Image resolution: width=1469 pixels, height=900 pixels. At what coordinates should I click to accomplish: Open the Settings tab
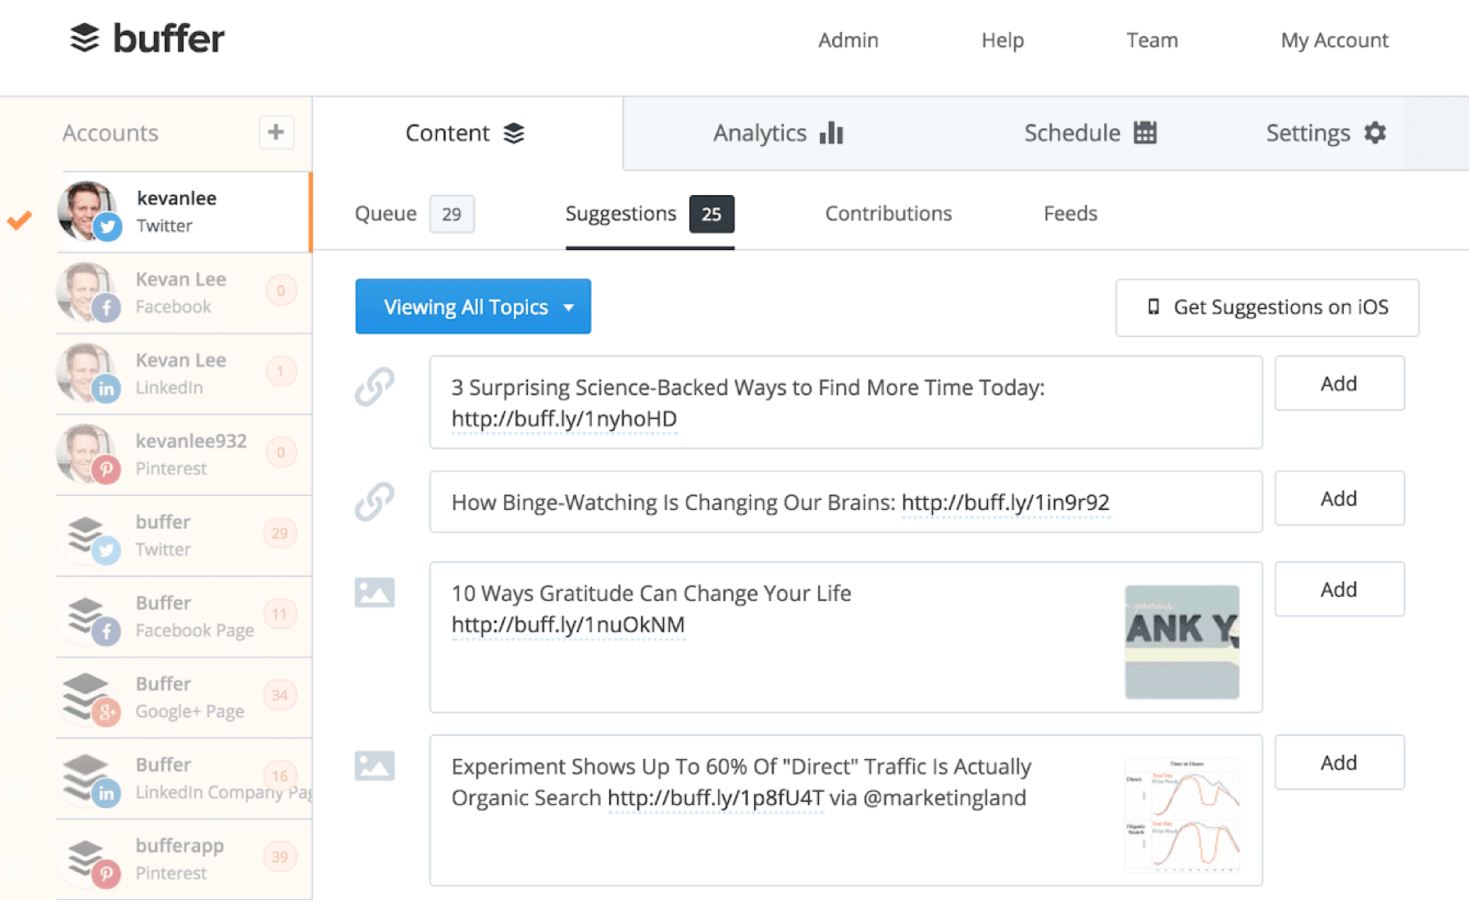[1326, 133]
